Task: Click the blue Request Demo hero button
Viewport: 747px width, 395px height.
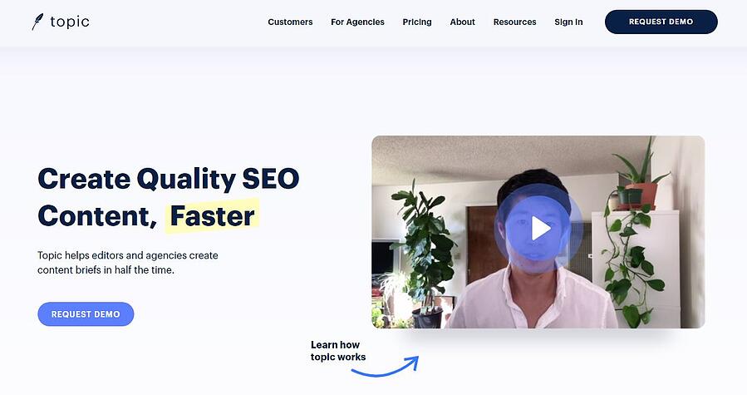Action: pos(86,314)
